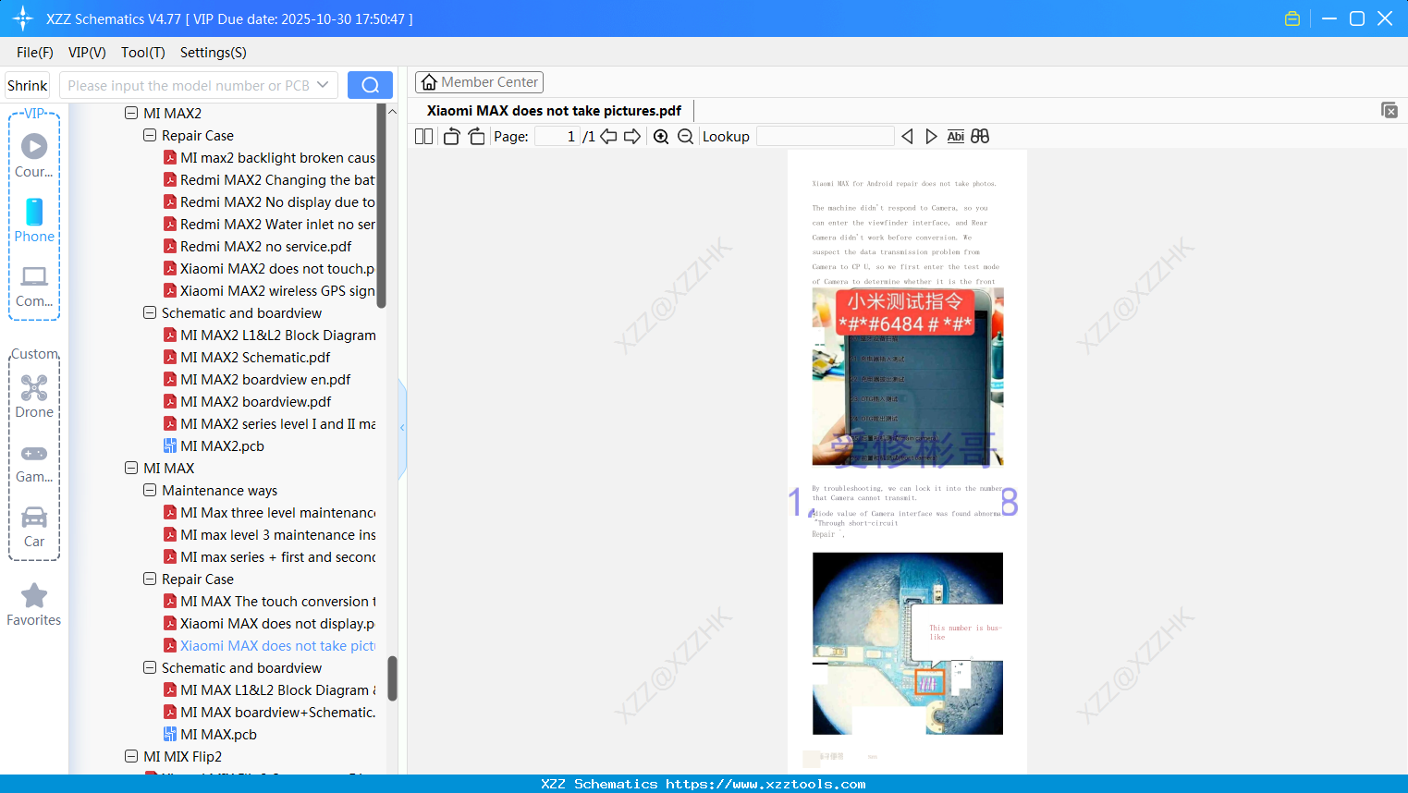Collapse the MI MIX Flip2 node
Screen dimensions: 1408x793
[x=131, y=757]
